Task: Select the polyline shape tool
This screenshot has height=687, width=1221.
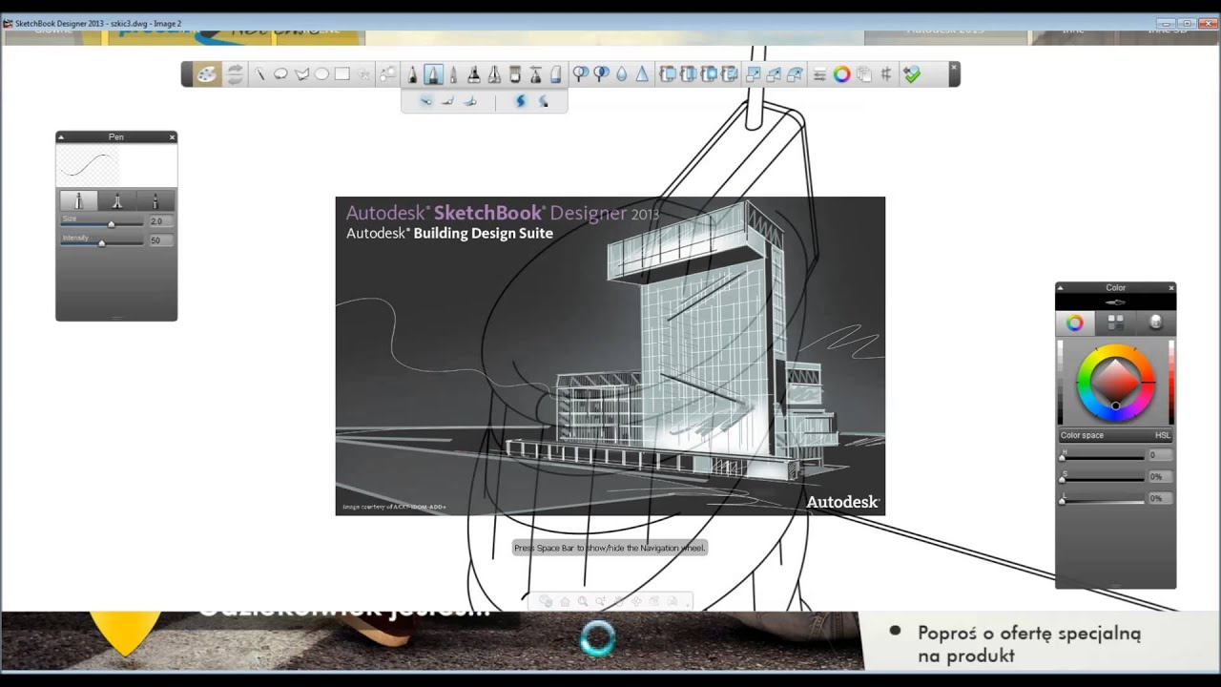Action: pyautogui.click(x=301, y=74)
